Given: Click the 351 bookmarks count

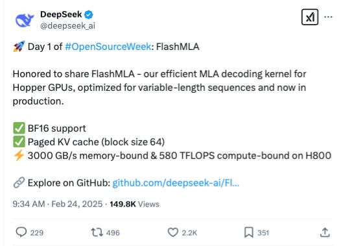Looking at the screenshot, I should click(263, 232).
